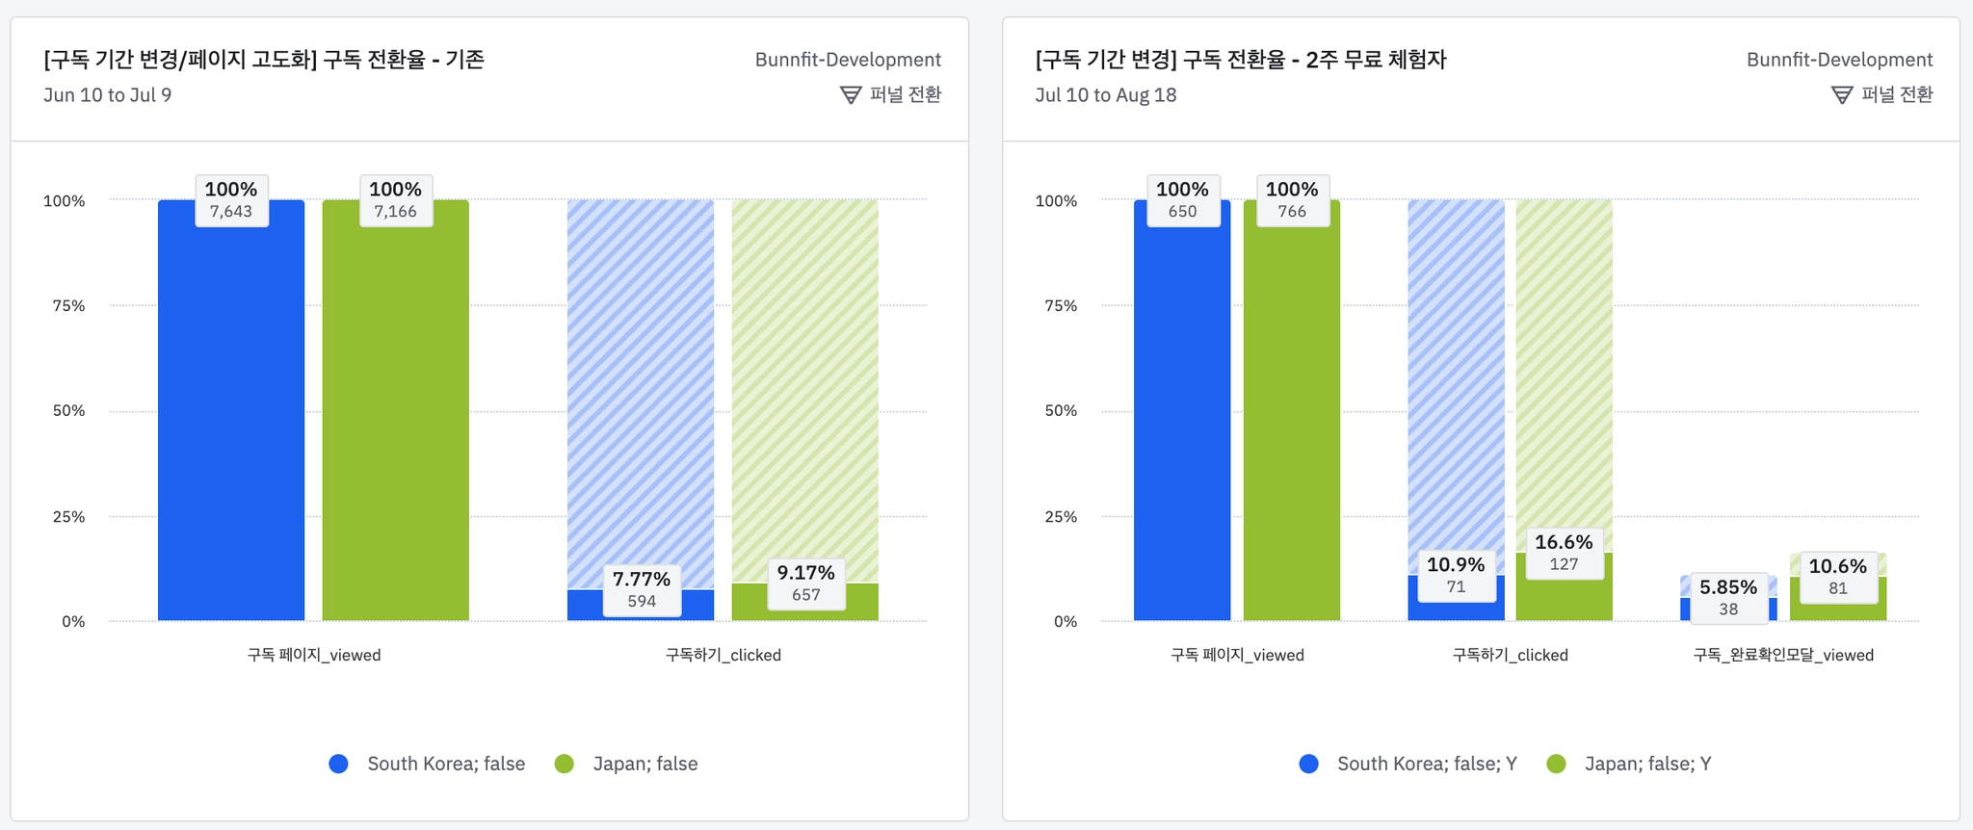Click the green dot beside 'Japan; false; Y'
The height and width of the screenshot is (830, 1973).
[x=1556, y=764]
